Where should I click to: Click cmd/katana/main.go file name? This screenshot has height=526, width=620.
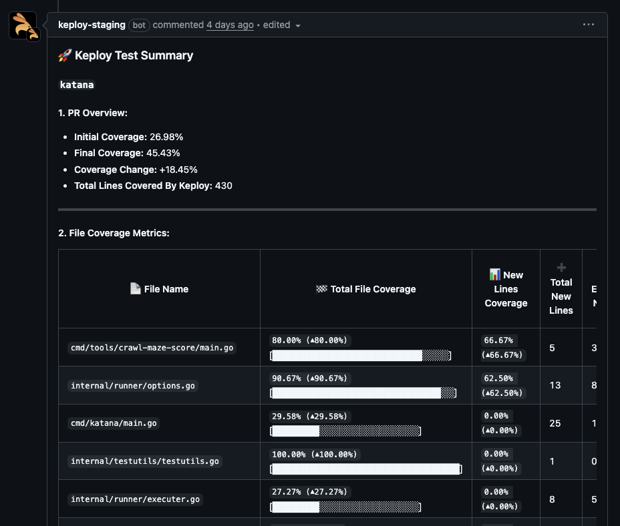pos(114,423)
